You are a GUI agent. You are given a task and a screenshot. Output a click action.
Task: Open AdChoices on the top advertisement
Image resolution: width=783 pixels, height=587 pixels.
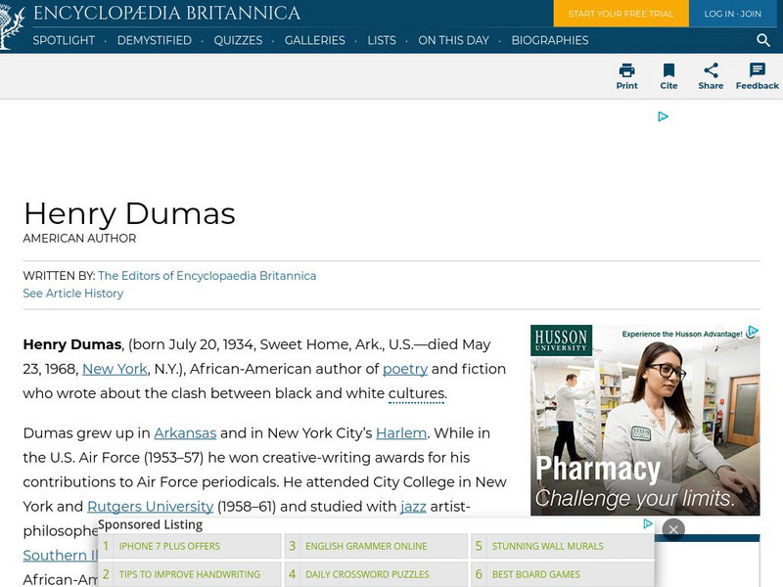664,115
